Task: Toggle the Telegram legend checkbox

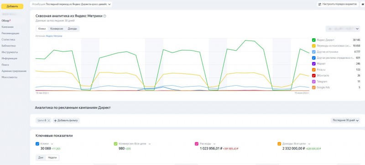Action: coord(313,82)
